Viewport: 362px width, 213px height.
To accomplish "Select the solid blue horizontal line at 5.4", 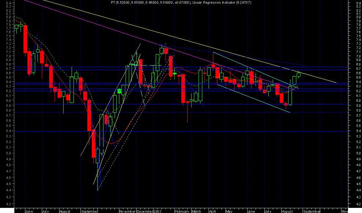I will 181,132.
